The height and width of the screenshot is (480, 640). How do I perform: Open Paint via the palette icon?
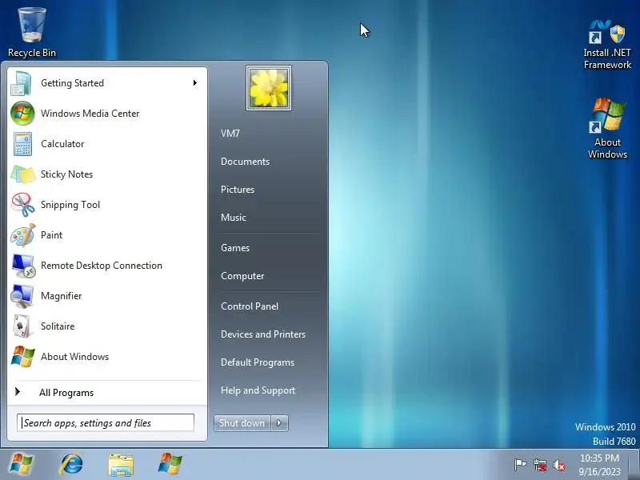[x=22, y=235]
